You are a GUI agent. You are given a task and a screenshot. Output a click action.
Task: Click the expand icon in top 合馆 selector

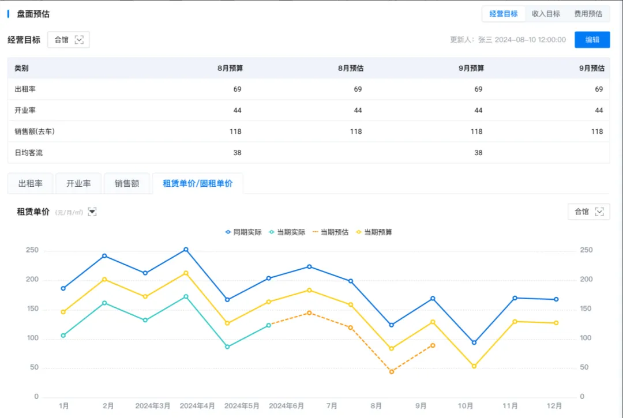tap(80, 40)
